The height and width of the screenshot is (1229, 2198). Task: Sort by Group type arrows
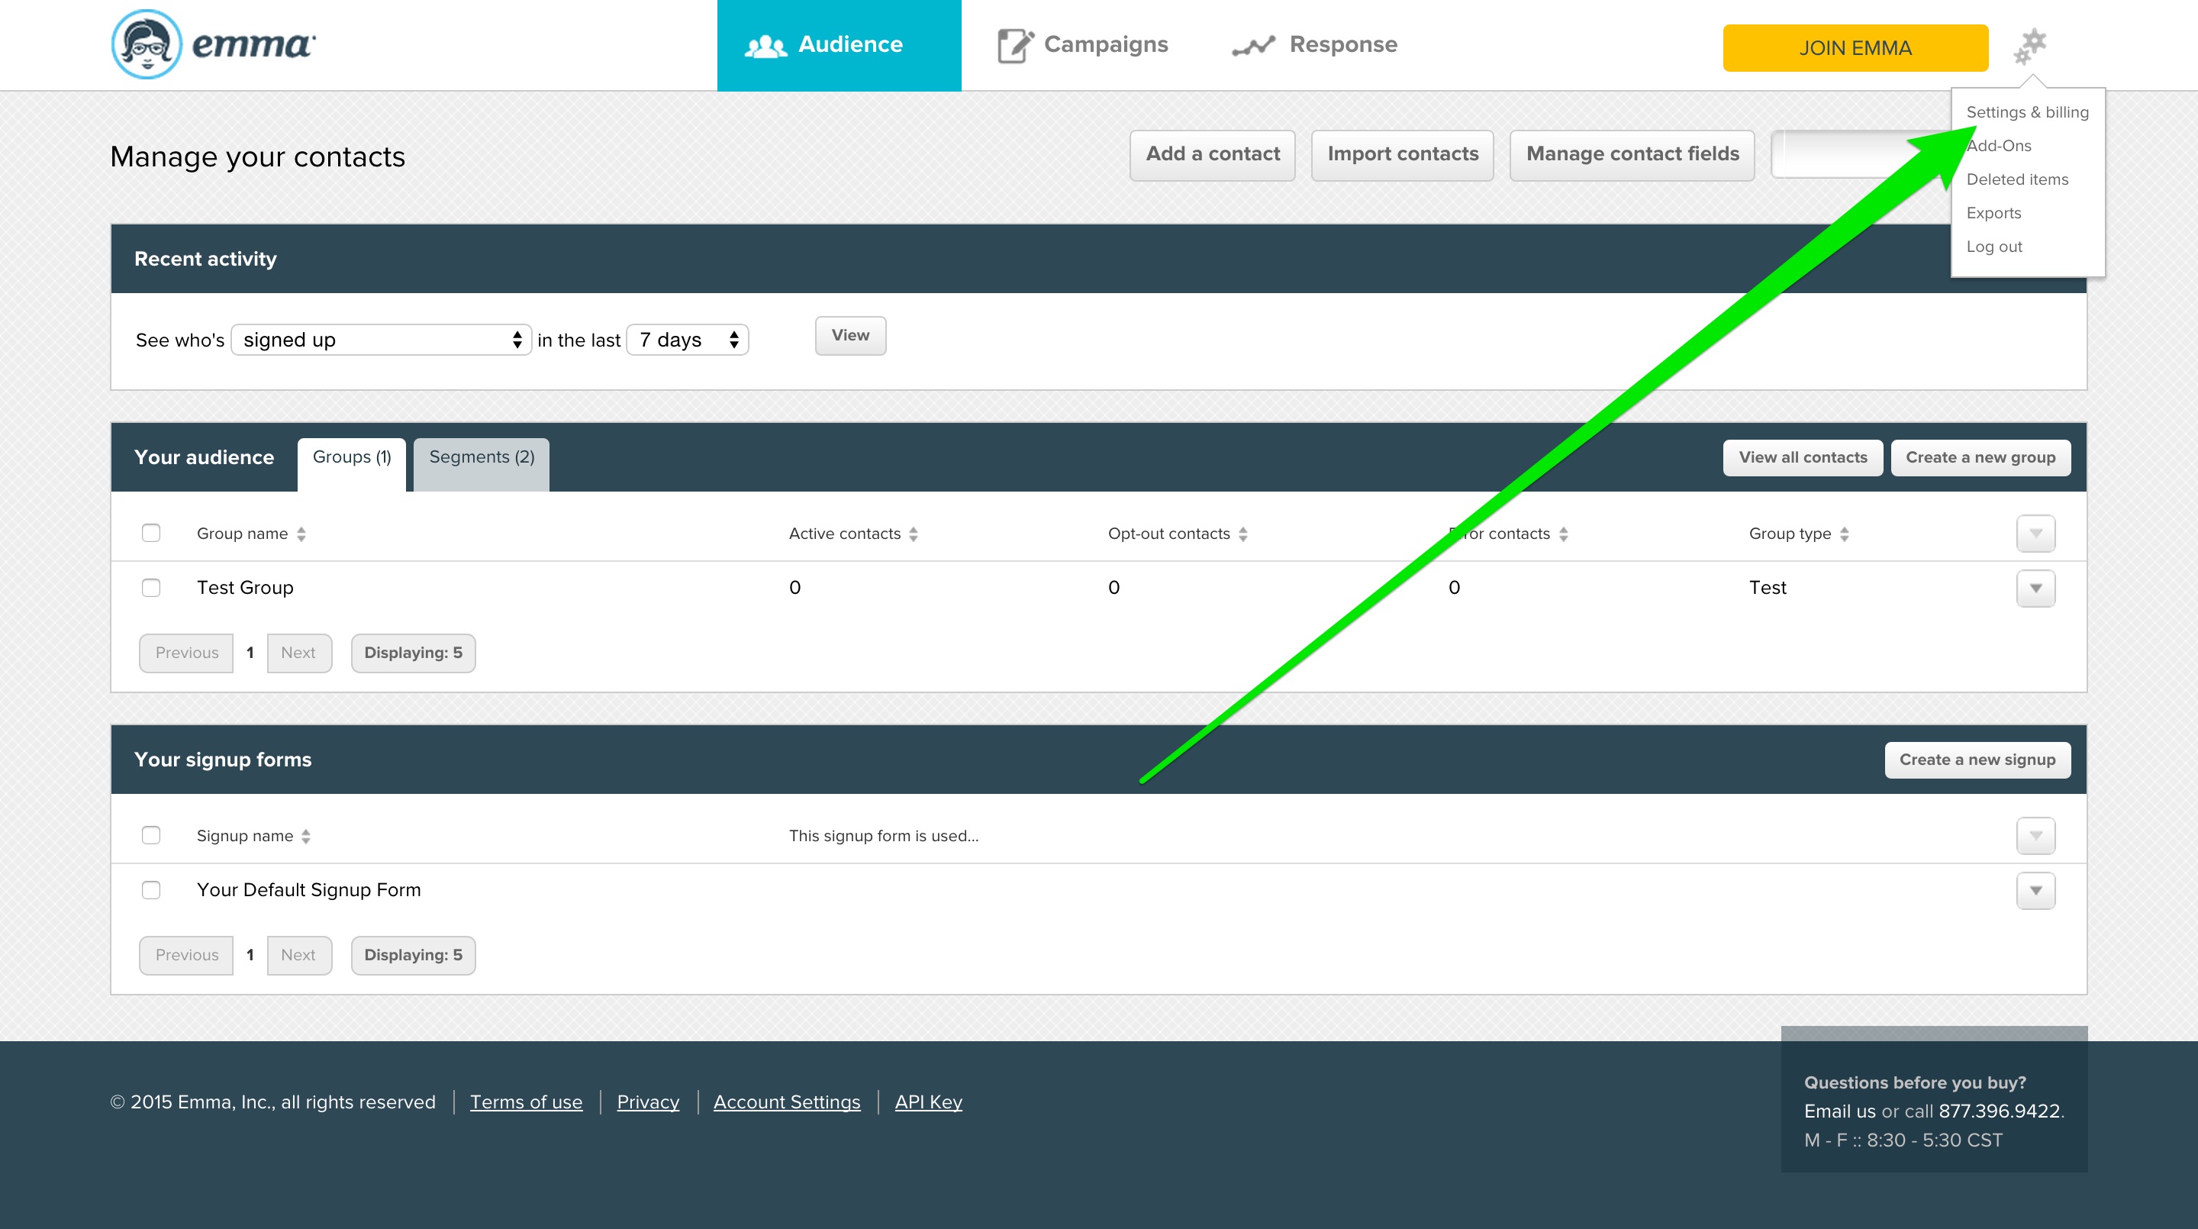point(1844,534)
